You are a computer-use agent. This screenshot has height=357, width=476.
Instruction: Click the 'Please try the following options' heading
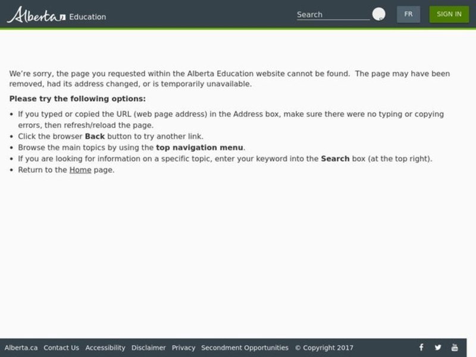[77, 99]
